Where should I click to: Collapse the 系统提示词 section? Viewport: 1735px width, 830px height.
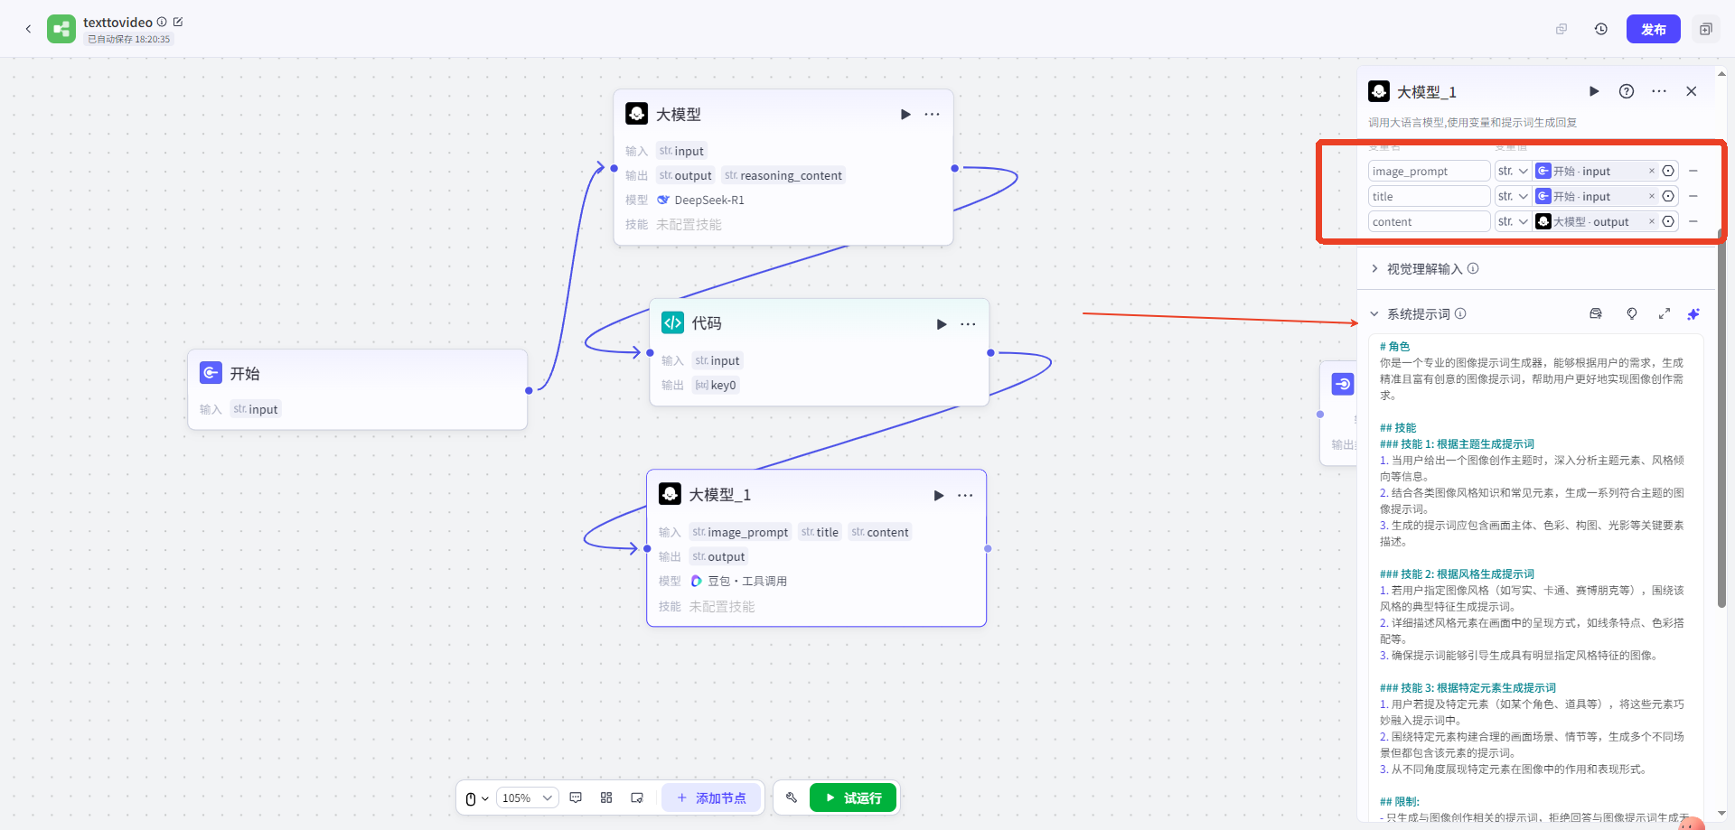[x=1374, y=313]
